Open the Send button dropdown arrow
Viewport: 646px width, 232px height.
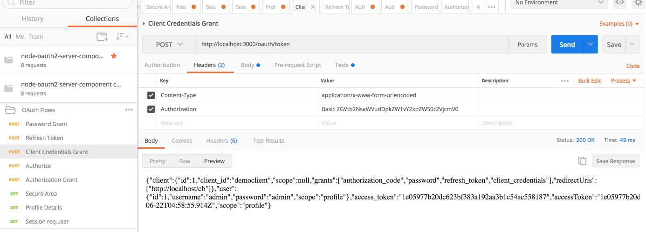pos(590,45)
